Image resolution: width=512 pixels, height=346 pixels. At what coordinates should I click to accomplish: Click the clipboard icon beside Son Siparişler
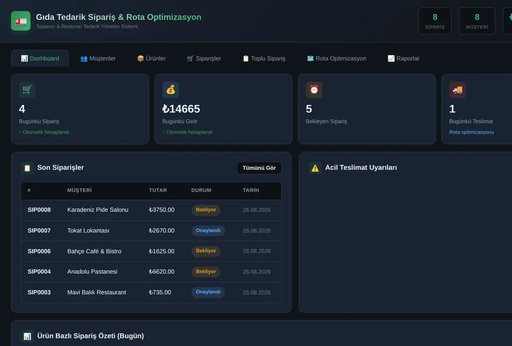[x=27, y=168]
